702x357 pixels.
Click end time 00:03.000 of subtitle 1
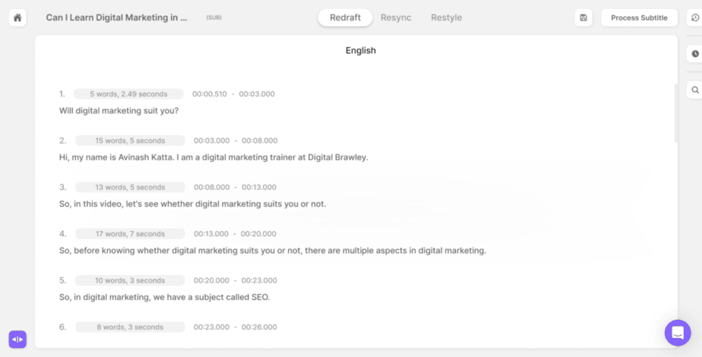[x=257, y=94]
